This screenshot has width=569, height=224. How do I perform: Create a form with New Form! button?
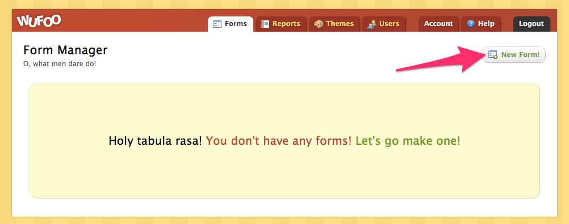click(x=514, y=54)
